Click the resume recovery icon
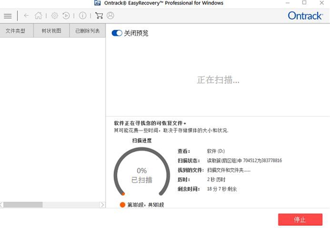 point(66,16)
